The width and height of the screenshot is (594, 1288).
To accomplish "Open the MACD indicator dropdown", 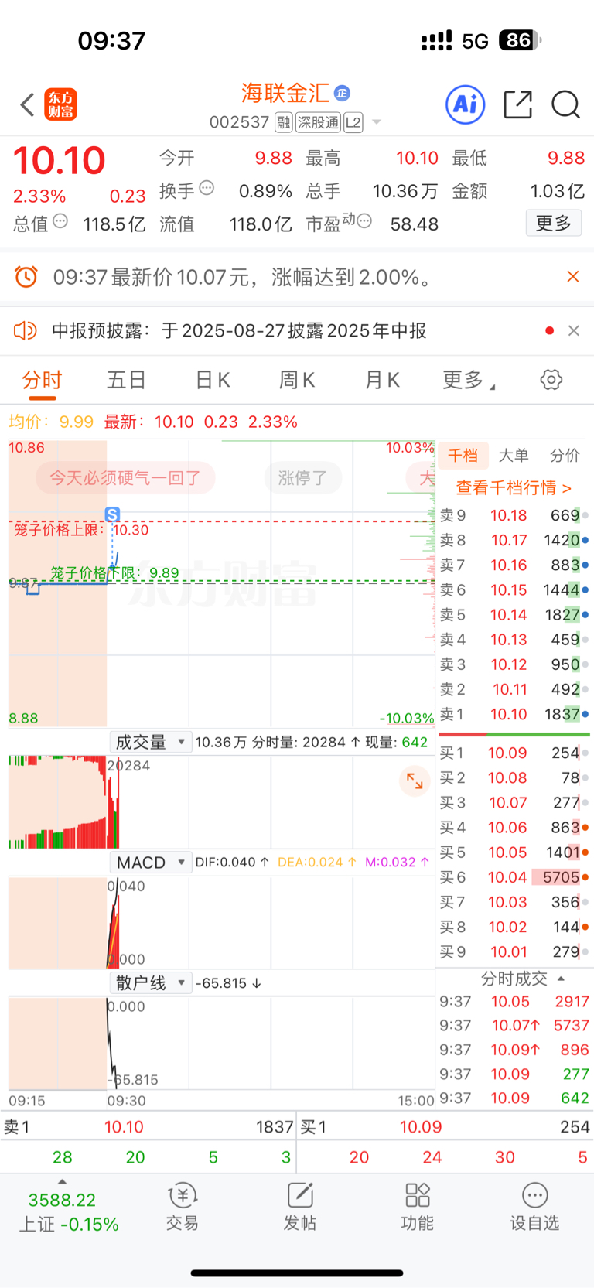I will [x=150, y=863].
